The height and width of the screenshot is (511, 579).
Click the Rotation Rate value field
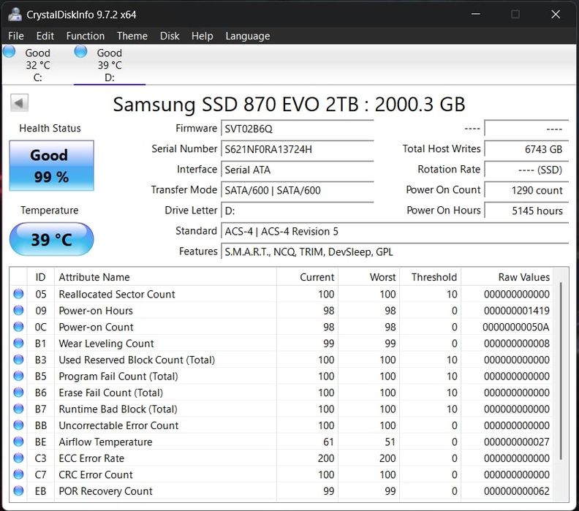coord(526,170)
